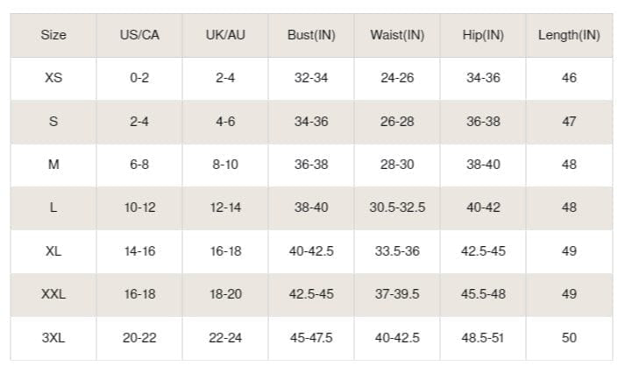This screenshot has height=373, width=625.
Task: Select the length value 46 cell
Action: point(569,78)
